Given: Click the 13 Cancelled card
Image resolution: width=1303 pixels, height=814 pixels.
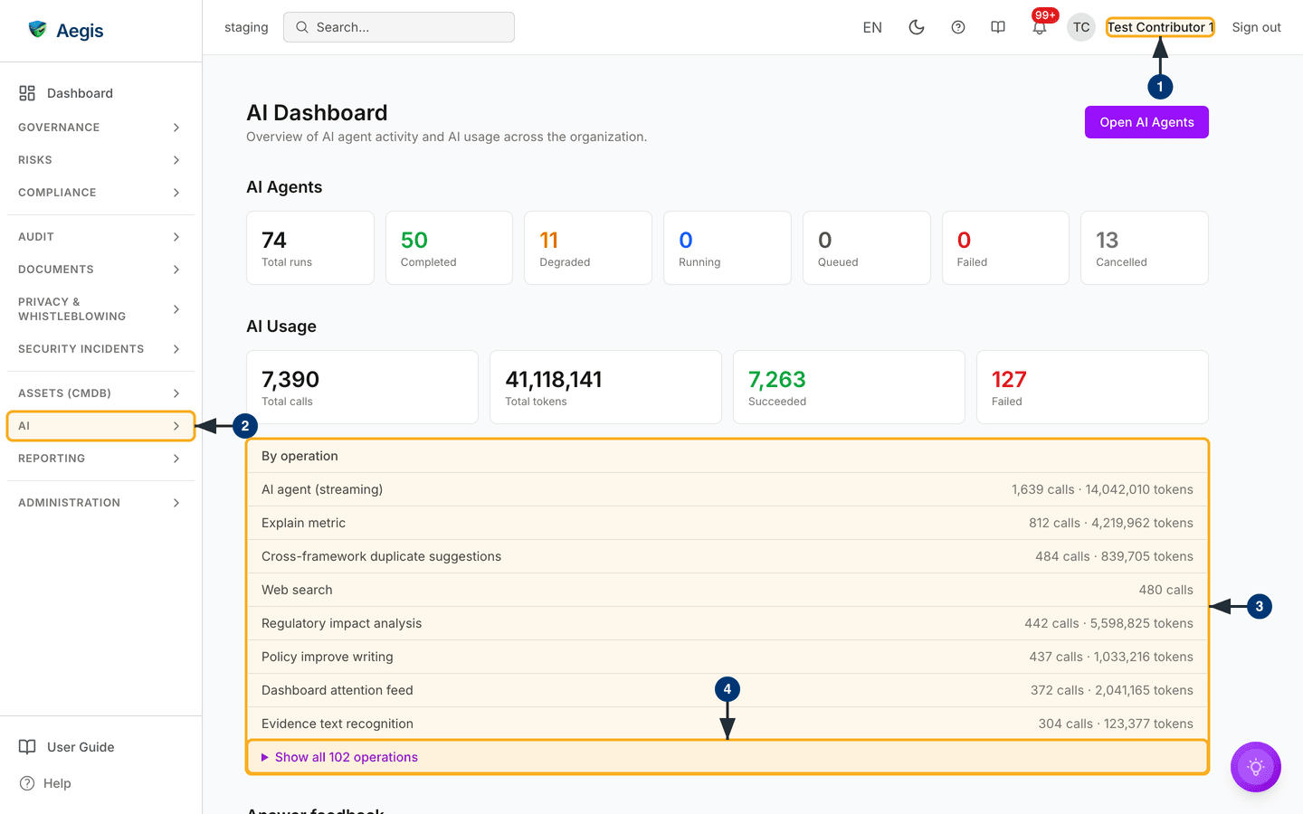Looking at the screenshot, I should click(x=1145, y=248).
